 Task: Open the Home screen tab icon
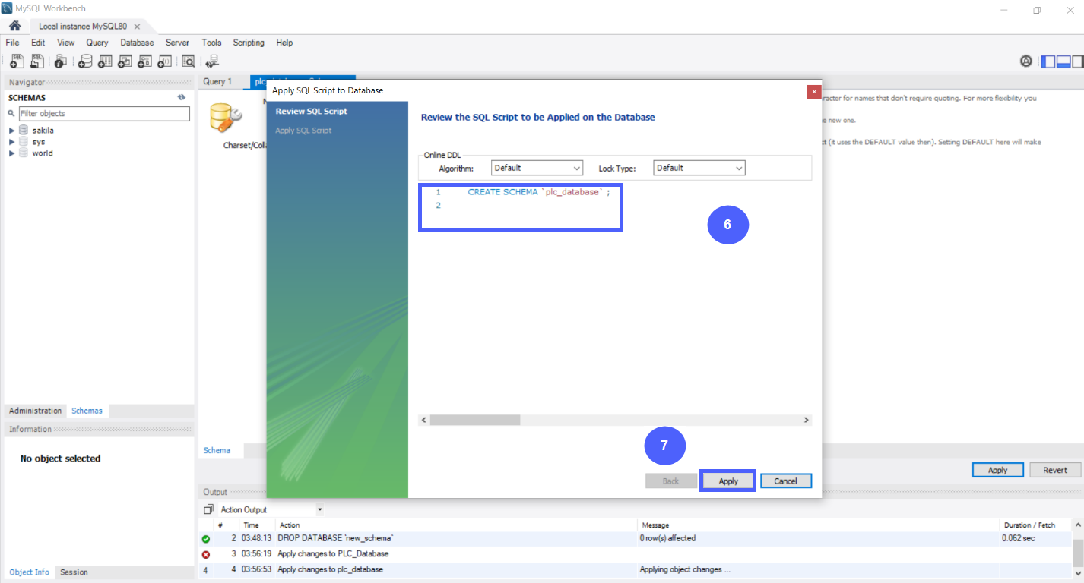pos(14,26)
